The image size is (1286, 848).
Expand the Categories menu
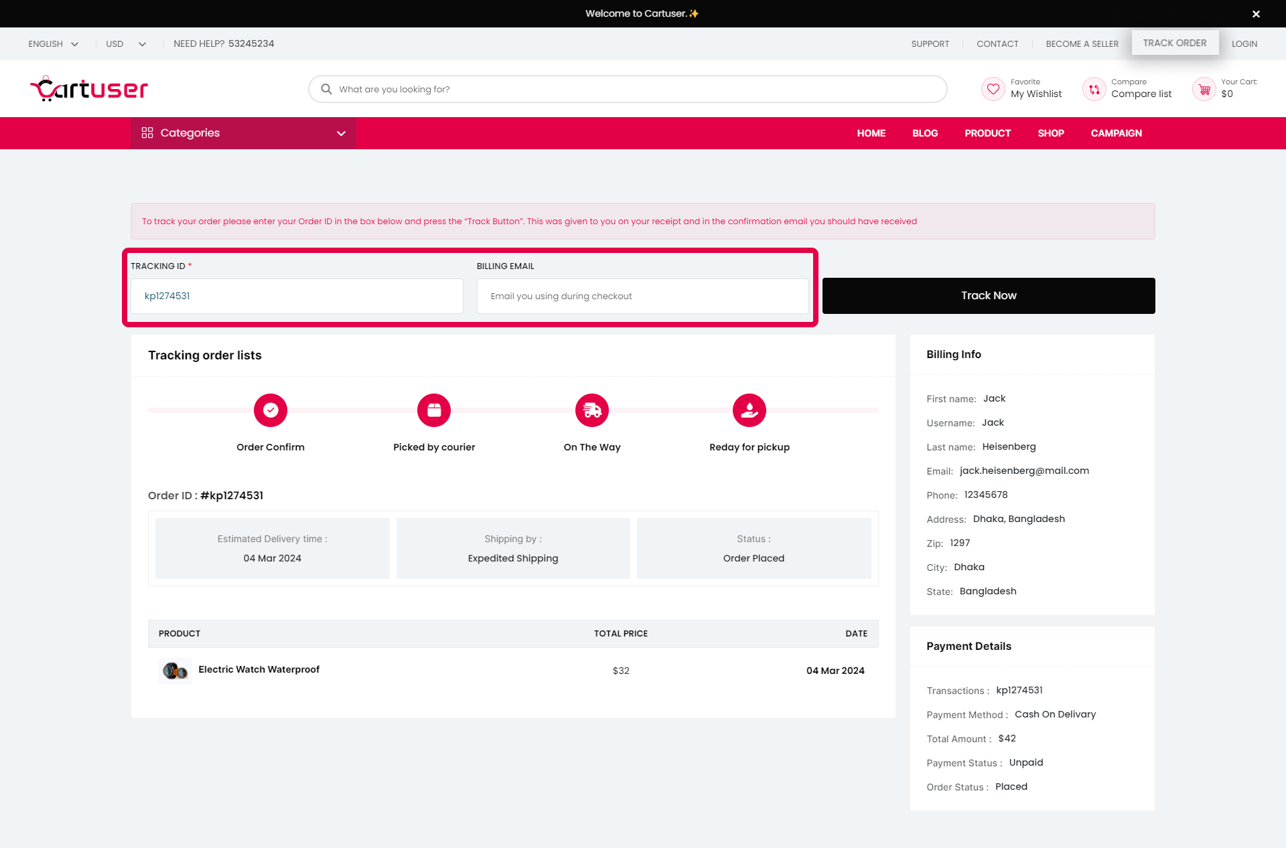coord(243,133)
